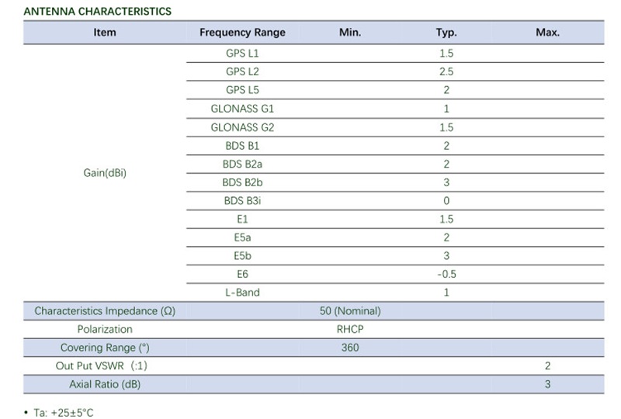Click the ANTENNA CHARACTERISTICS heading
This screenshot has width=621, height=419.
click(97, 12)
